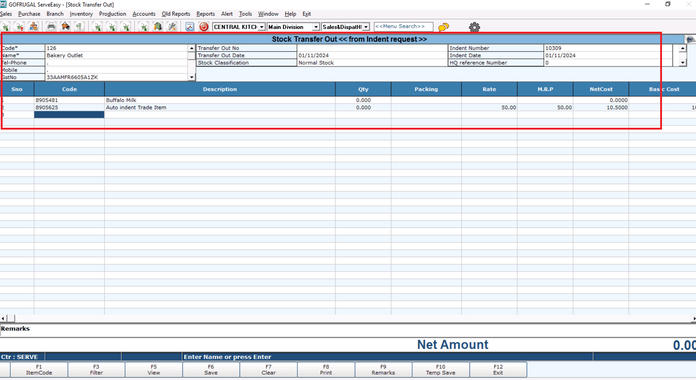Open the Production menu

[112, 14]
